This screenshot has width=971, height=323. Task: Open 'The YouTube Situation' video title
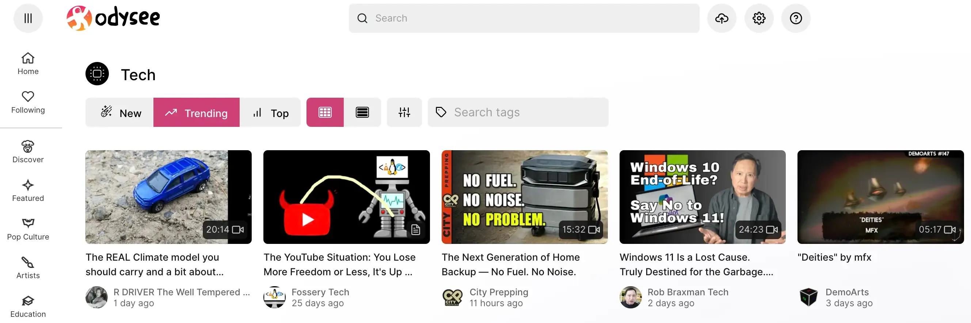pos(339,264)
